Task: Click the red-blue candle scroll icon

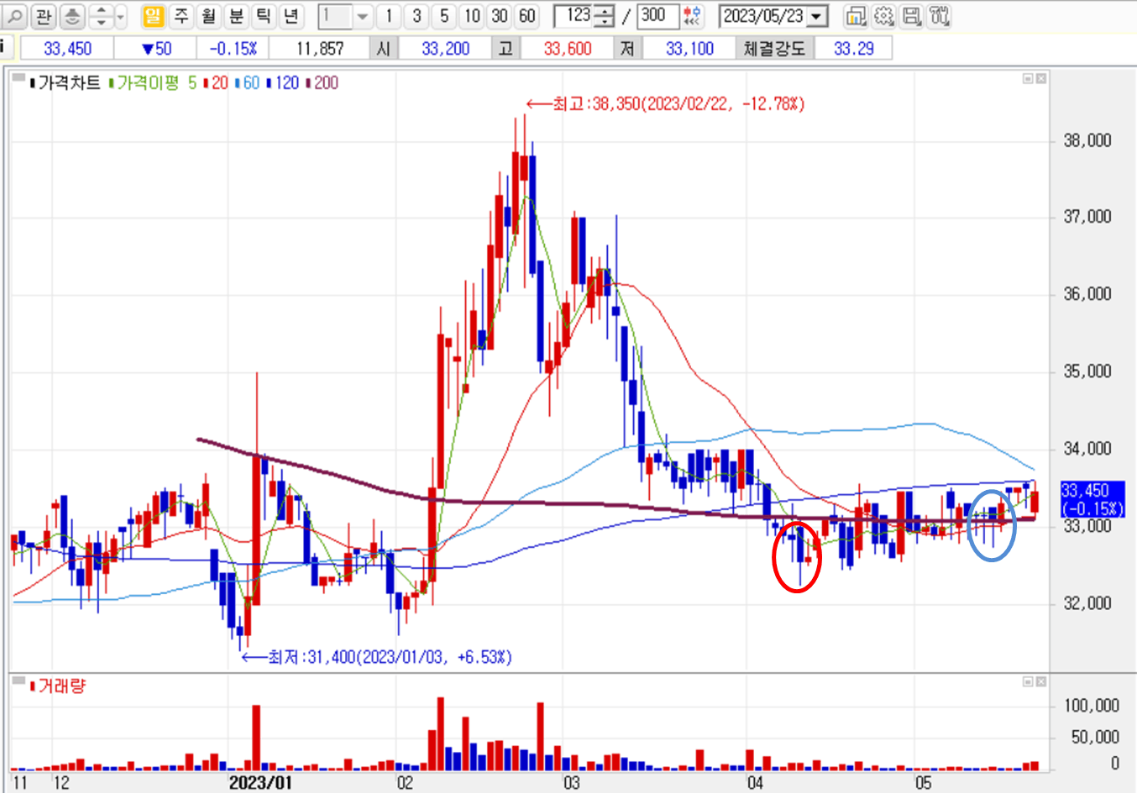Action: [x=693, y=16]
